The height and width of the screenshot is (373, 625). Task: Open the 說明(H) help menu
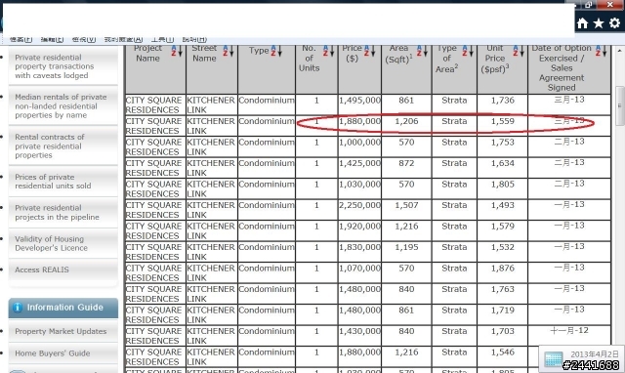click(194, 39)
